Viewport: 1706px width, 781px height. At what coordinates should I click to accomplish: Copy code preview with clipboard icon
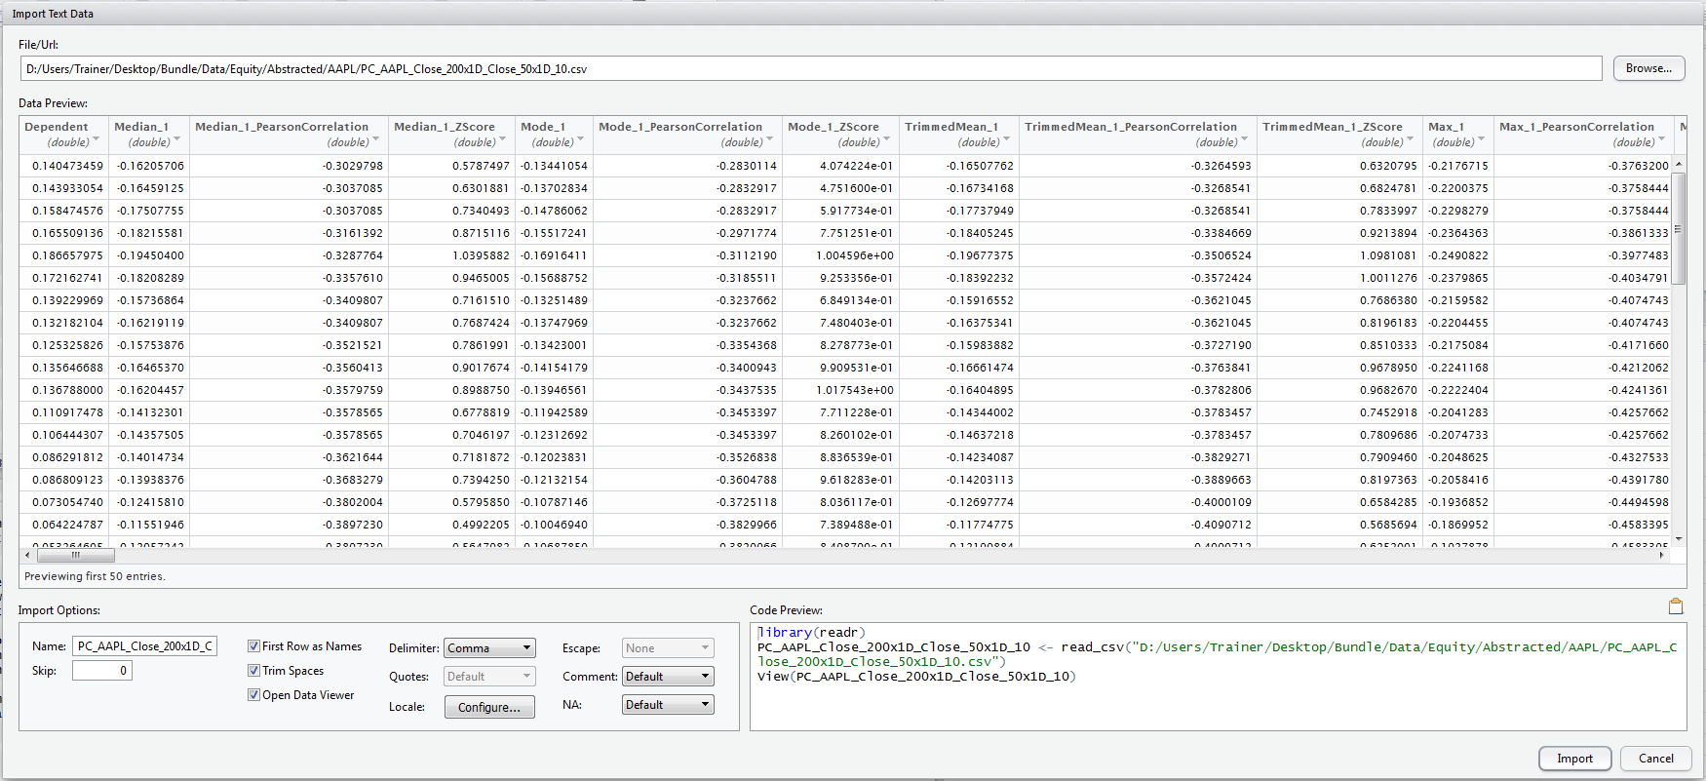coord(1676,606)
